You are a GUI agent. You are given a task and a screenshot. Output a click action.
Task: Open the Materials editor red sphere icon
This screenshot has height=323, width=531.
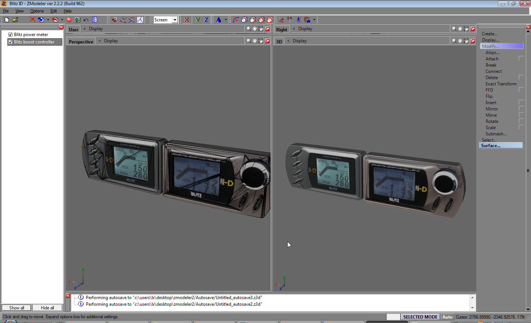[x=69, y=19]
